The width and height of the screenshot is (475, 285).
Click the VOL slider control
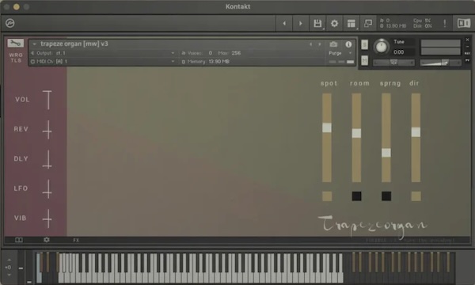[x=47, y=100]
